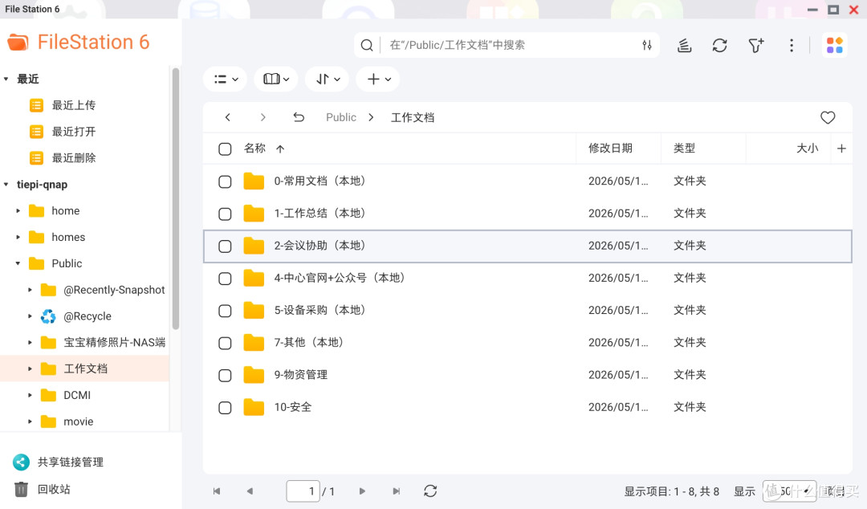This screenshot has width=867, height=509.
Task: Open the recycle bin trash icon
Action: [x=21, y=489]
